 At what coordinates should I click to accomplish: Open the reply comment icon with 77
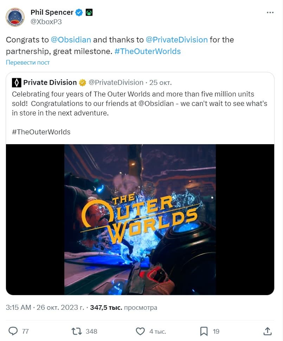pyautogui.click(x=13, y=331)
